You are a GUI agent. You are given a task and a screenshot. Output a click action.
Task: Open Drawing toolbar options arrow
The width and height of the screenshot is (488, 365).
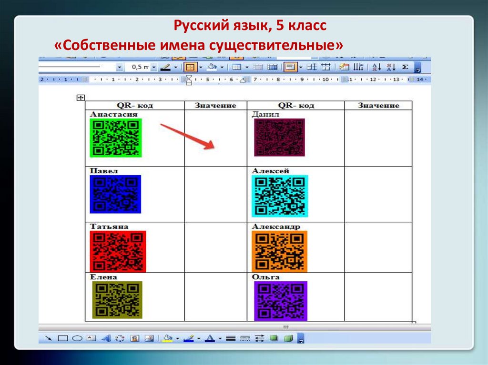(x=301, y=338)
